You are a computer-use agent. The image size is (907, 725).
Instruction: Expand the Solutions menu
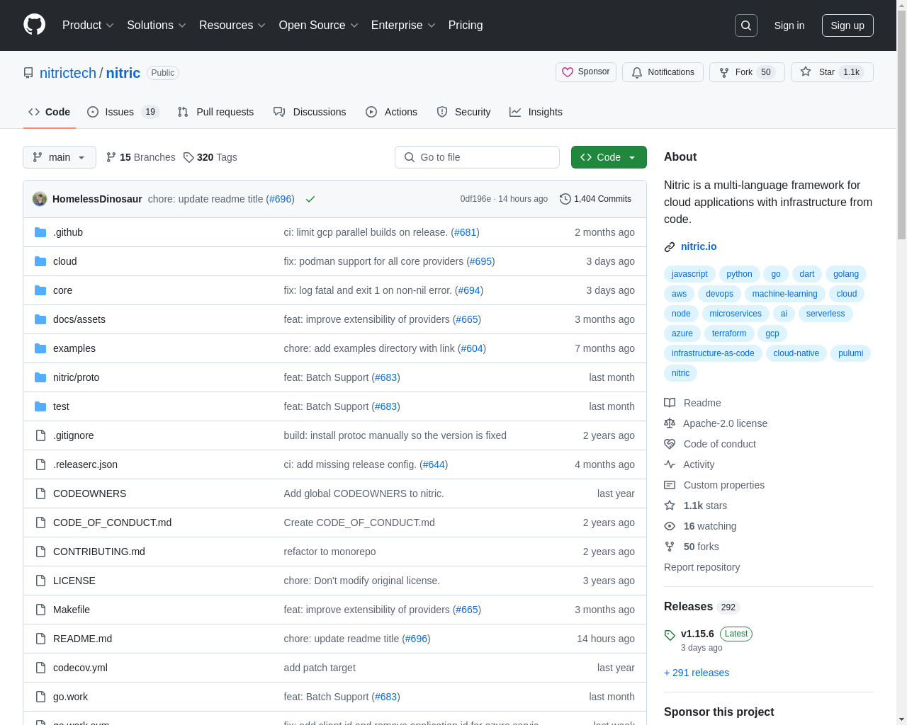tap(157, 25)
